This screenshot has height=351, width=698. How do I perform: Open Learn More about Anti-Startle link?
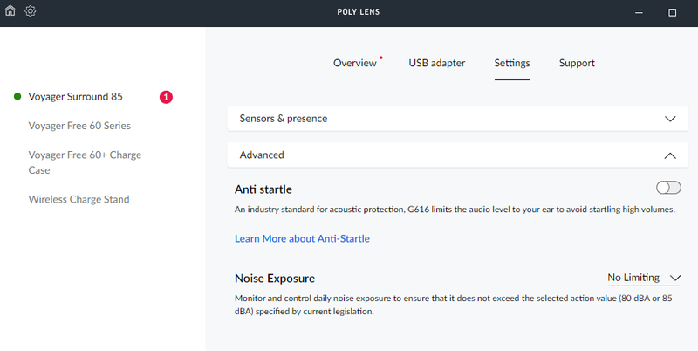(302, 238)
